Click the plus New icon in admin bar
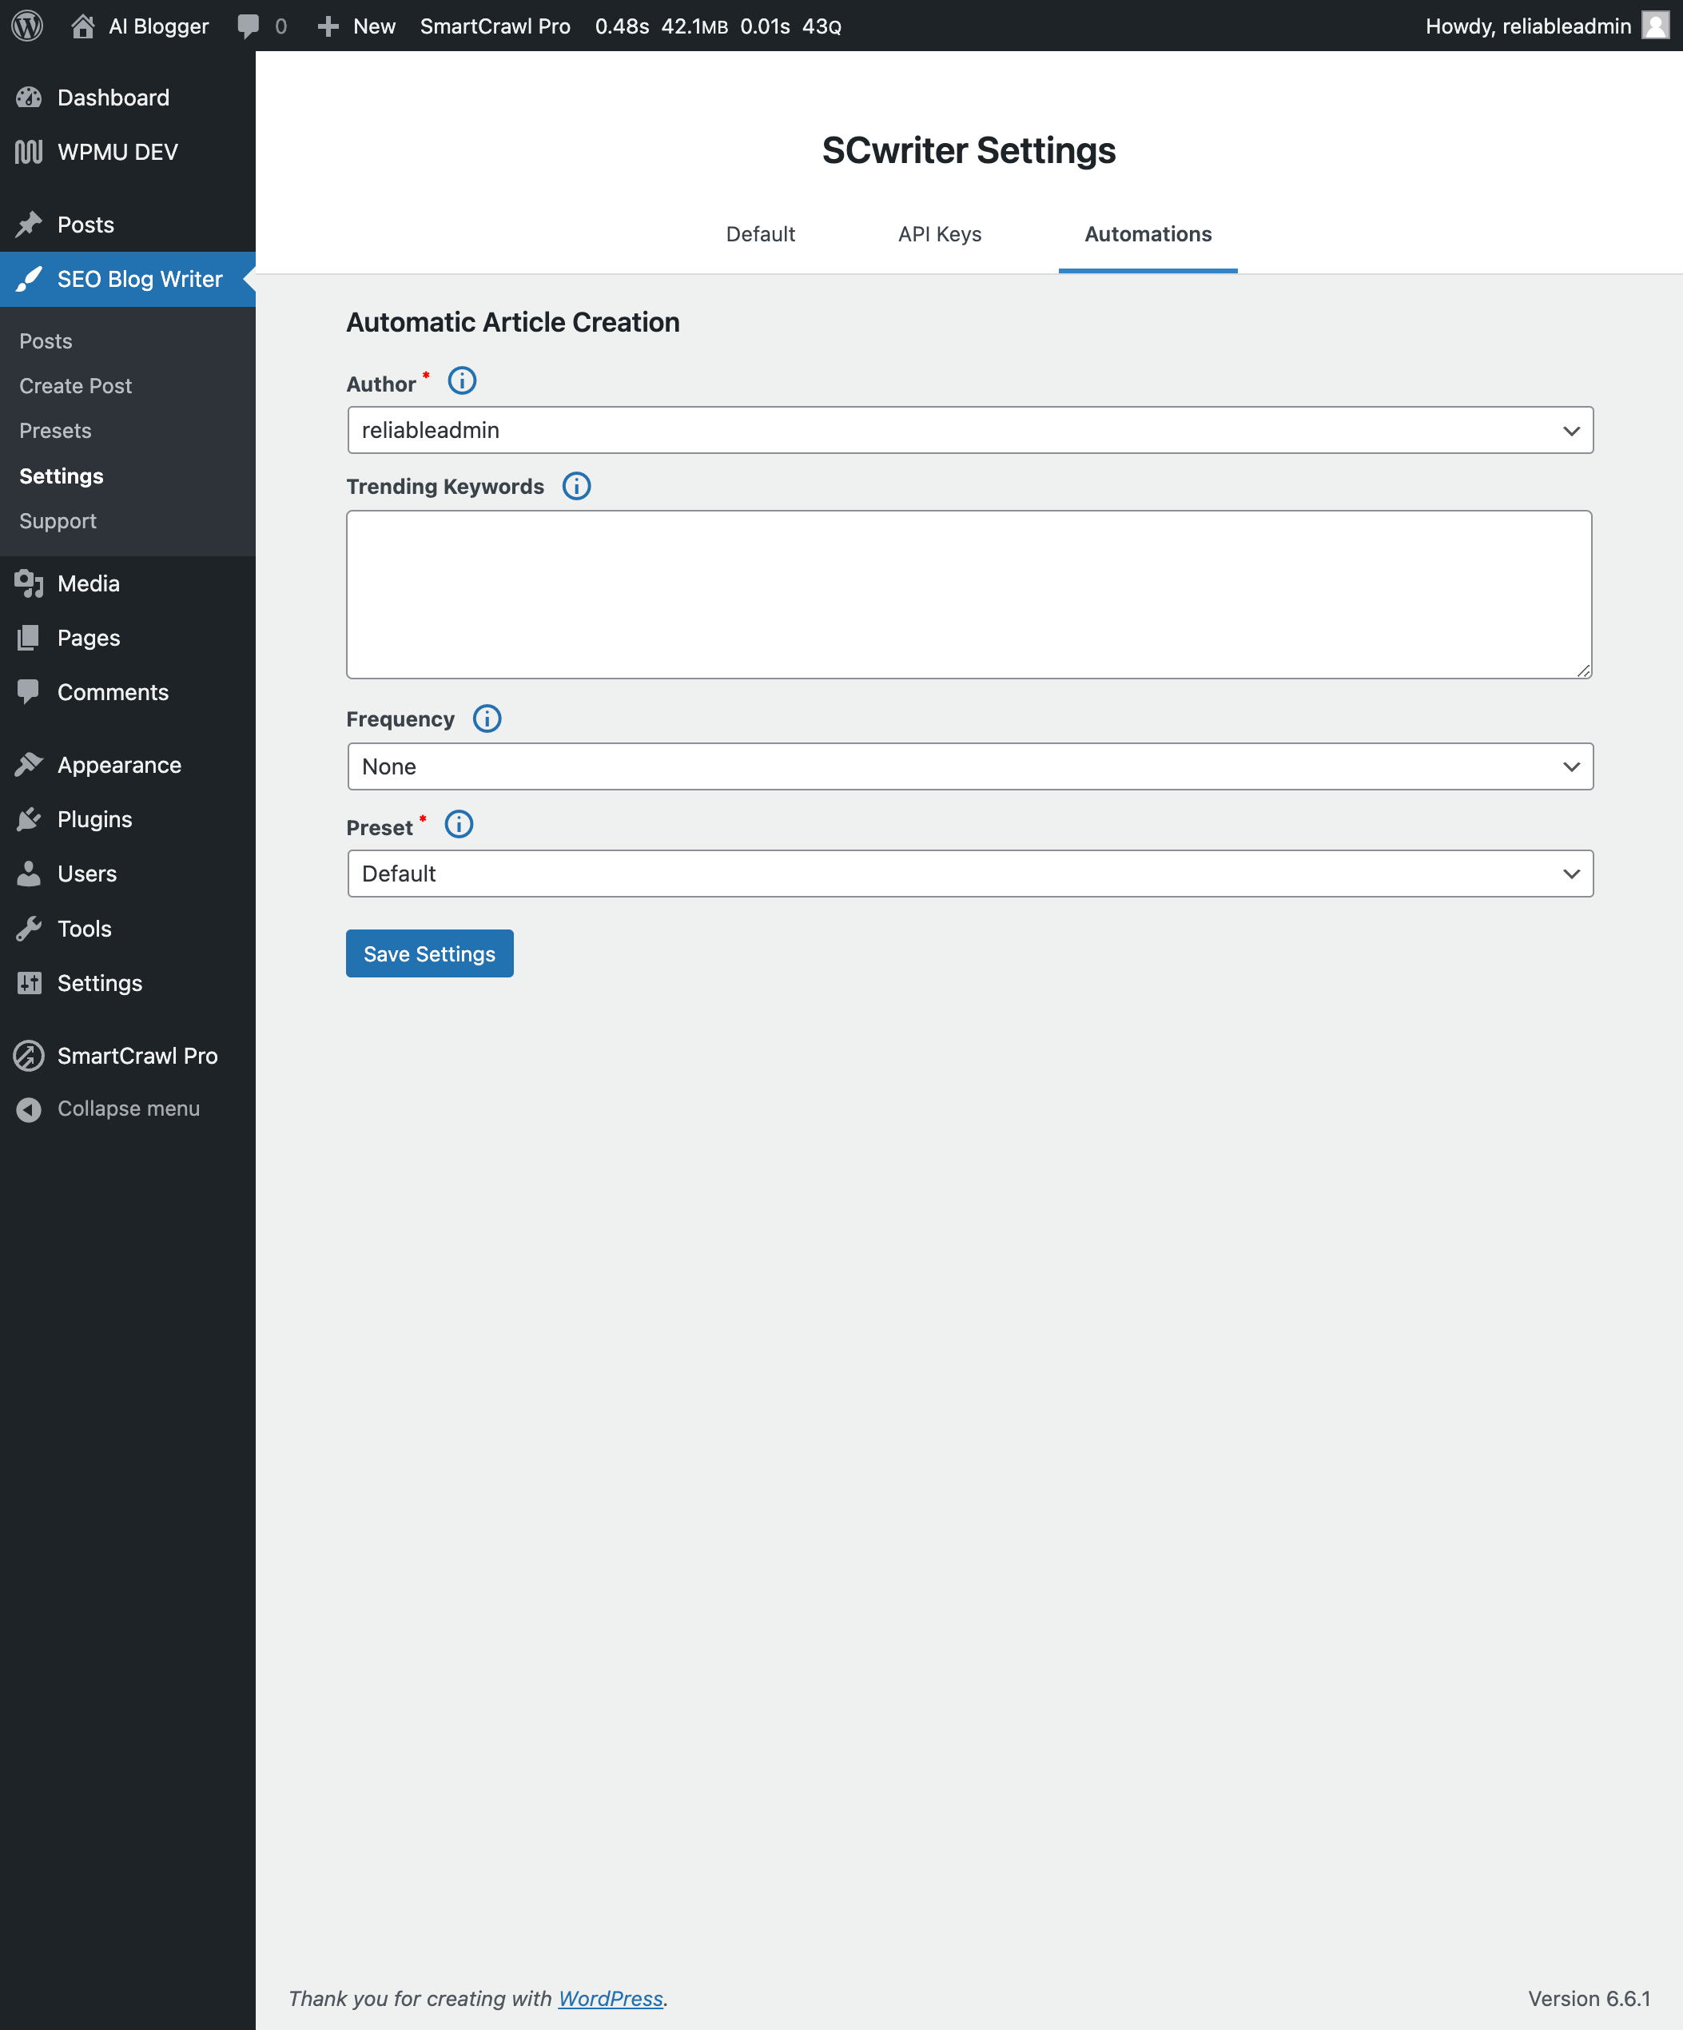1683x2030 pixels. coord(328,26)
